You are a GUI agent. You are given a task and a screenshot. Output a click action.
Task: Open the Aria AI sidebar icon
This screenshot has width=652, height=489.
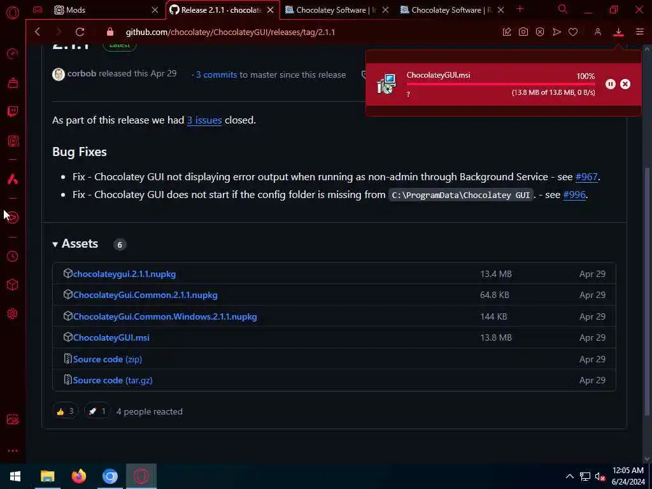click(13, 179)
